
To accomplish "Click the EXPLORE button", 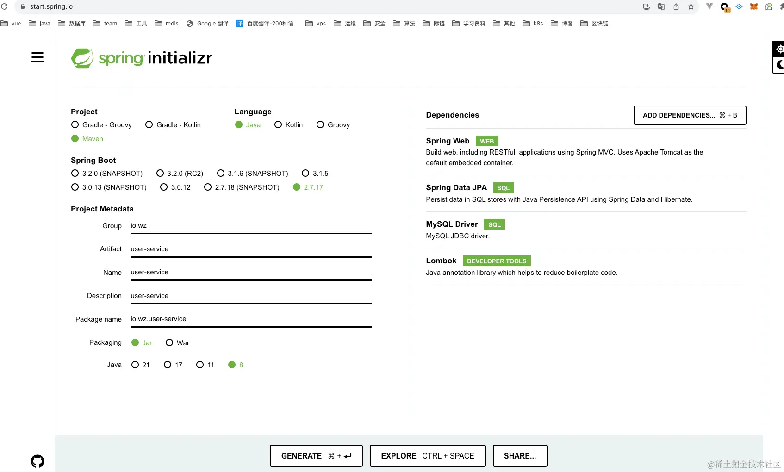I will (428, 456).
